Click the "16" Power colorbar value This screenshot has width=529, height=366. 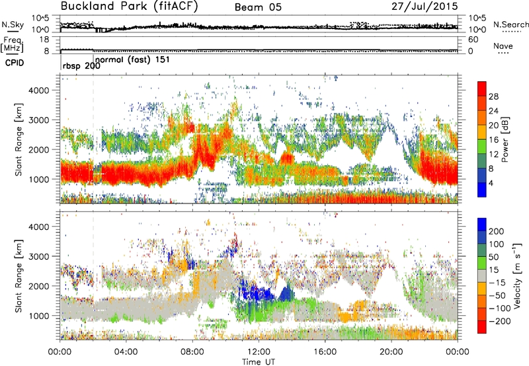click(493, 140)
